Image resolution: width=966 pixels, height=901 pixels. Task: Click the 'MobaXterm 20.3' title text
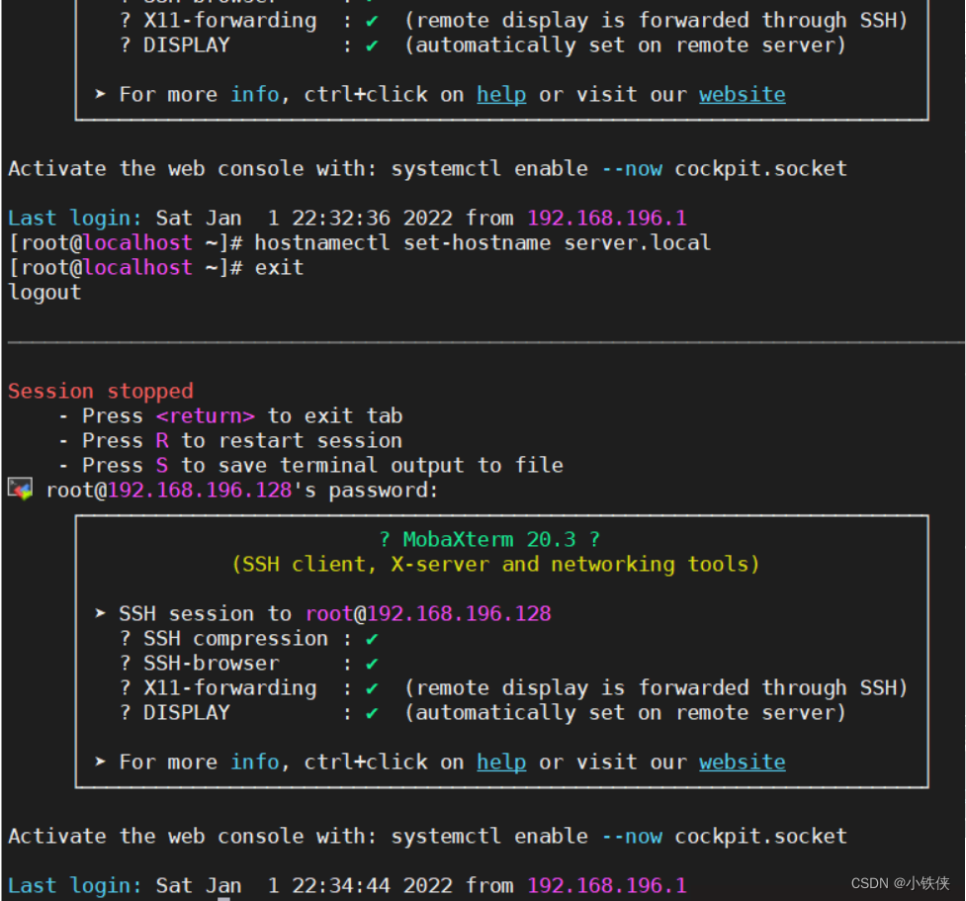(x=489, y=540)
